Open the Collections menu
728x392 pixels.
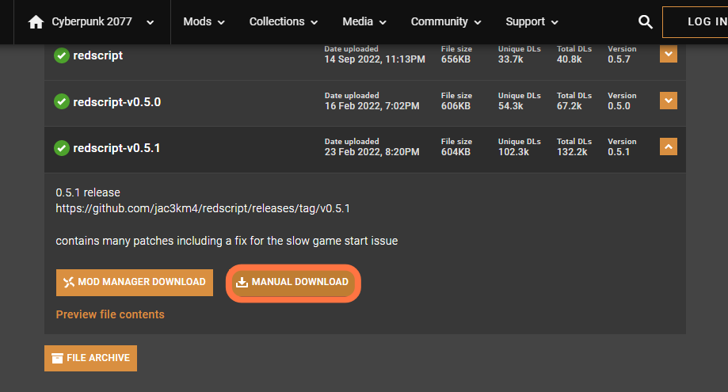pos(284,22)
